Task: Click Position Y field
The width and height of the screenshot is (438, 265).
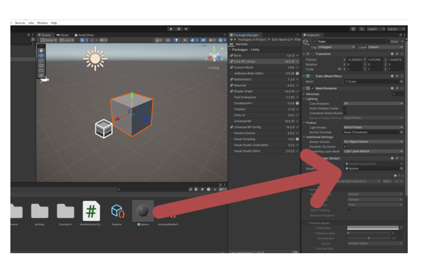Action: (x=375, y=60)
